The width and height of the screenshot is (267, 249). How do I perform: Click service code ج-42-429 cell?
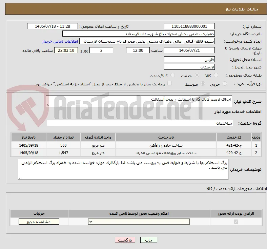234,153
